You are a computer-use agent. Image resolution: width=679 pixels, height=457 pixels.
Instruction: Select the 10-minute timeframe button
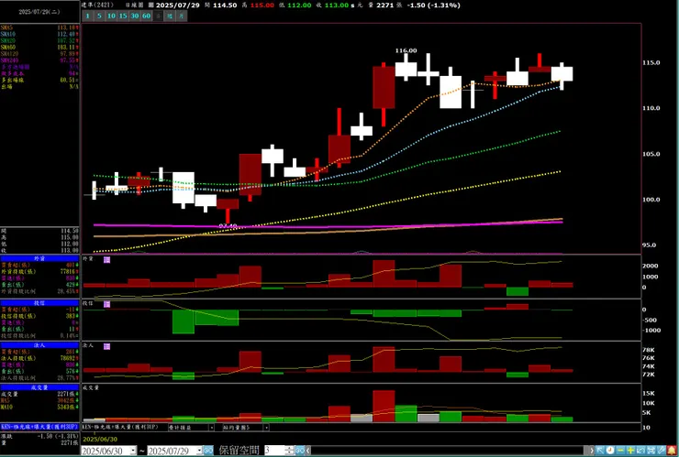(x=111, y=16)
